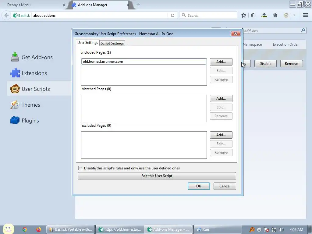
Task: Click inside the Excluded Pages list
Action: (x=144, y=145)
